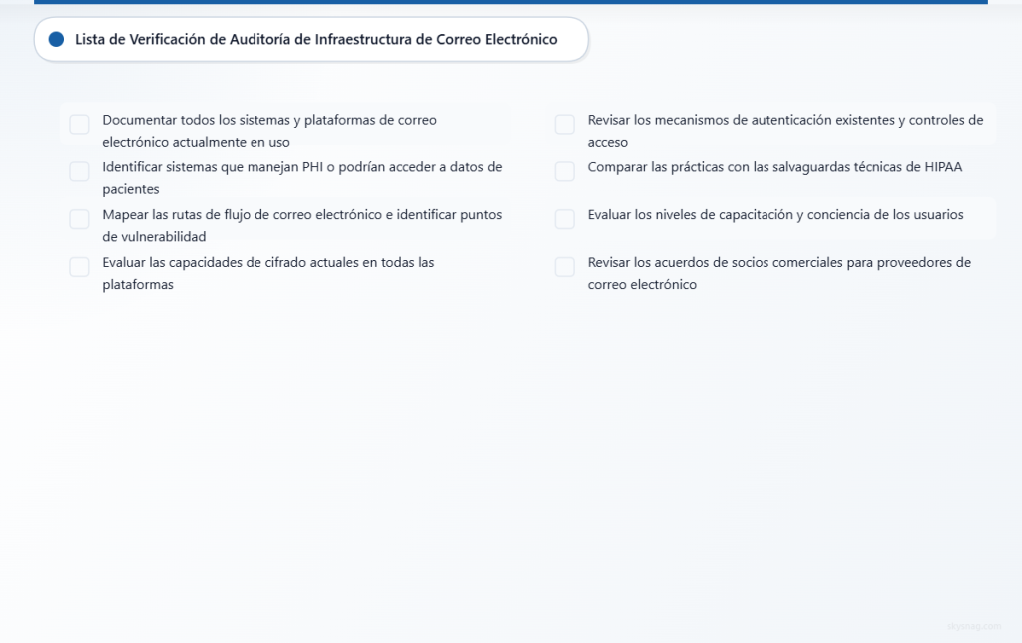Check the box for "Identificar sistemas que manejan PHI"
The width and height of the screenshot is (1022, 643).
(x=79, y=171)
